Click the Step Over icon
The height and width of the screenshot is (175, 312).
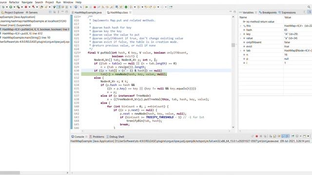pos(107,7)
